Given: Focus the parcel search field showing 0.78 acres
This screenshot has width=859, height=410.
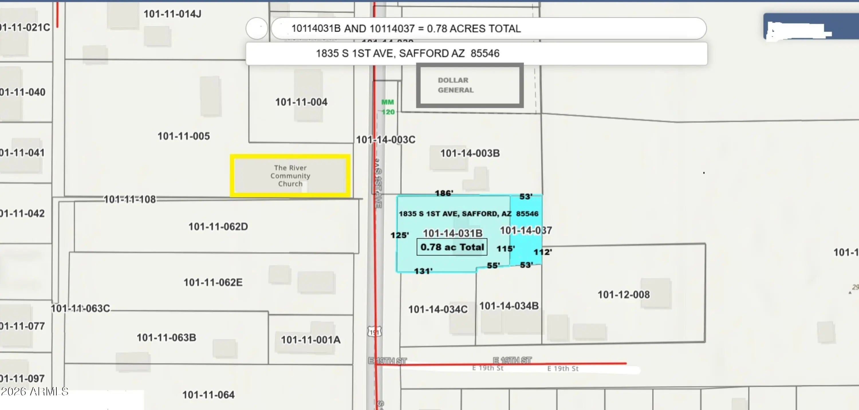Looking at the screenshot, I should (x=488, y=29).
